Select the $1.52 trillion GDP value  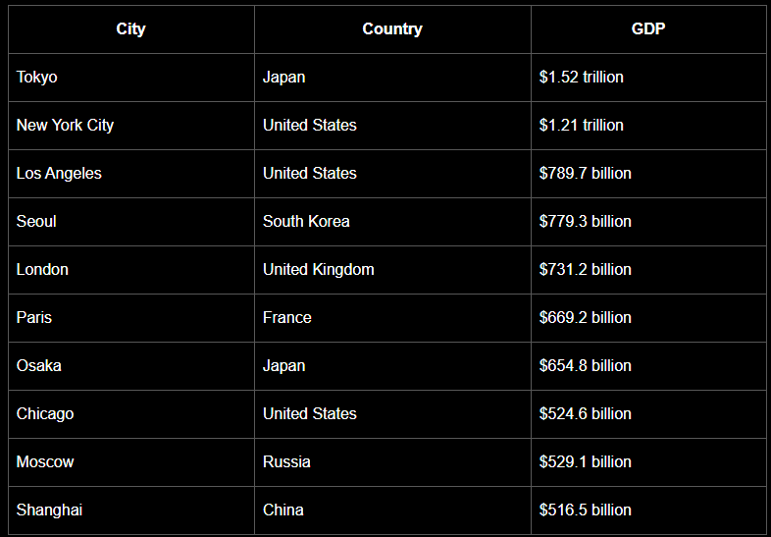point(582,78)
